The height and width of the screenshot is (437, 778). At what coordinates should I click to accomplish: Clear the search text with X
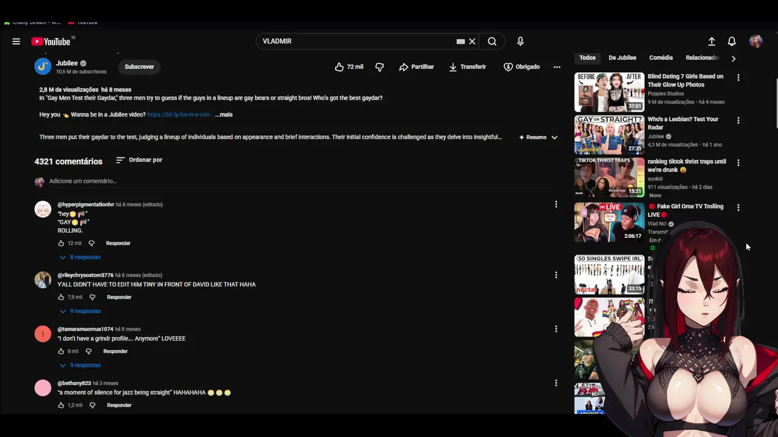[472, 41]
